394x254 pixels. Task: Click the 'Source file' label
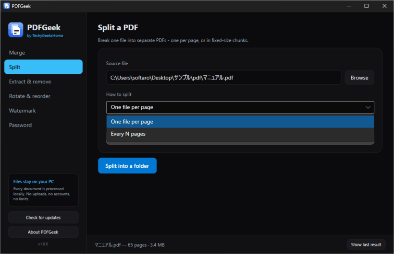pos(117,63)
